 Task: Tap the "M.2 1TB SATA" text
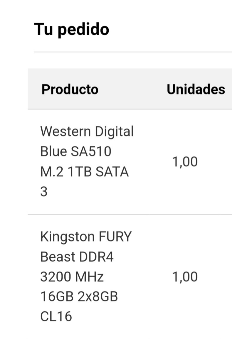click(x=84, y=172)
